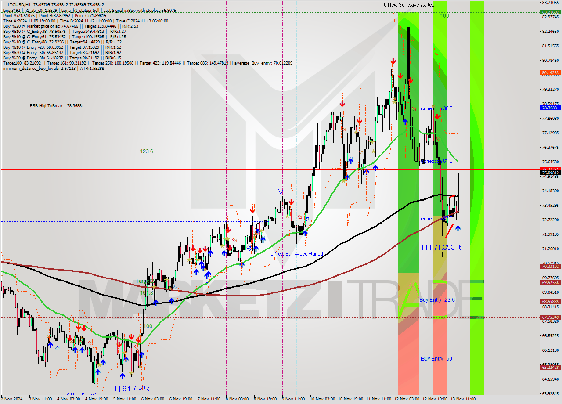Click the 72.72200 price axis value

point(551,220)
